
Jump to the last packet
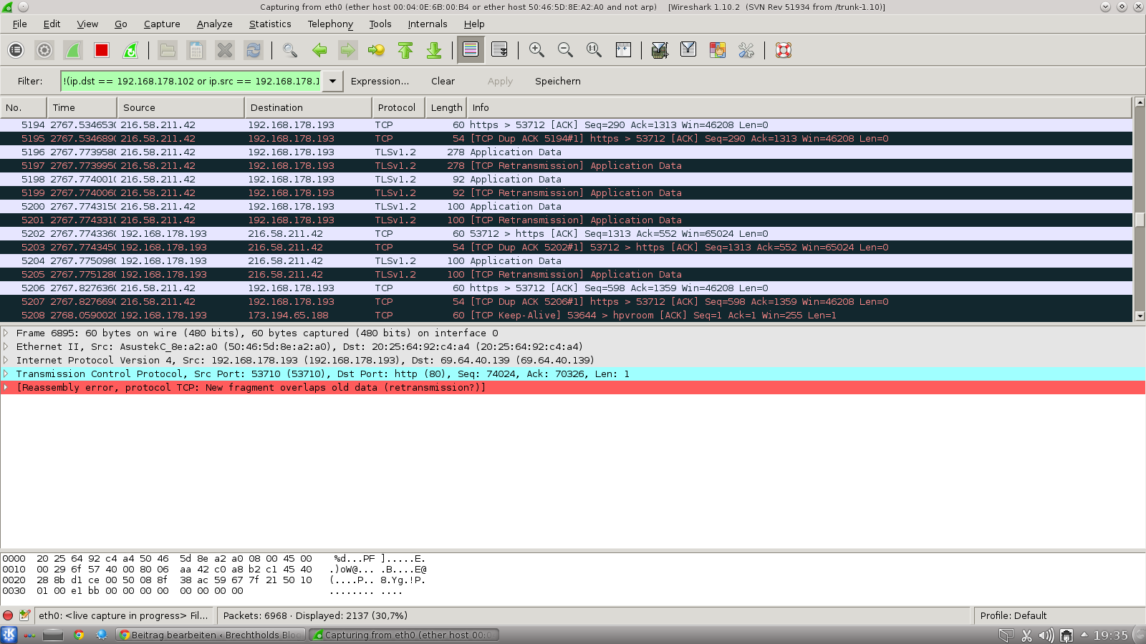tap(434, 50)
